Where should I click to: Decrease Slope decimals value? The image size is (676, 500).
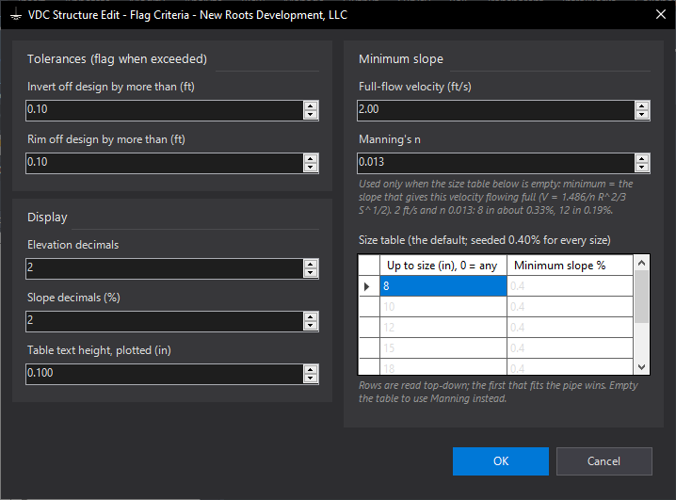311,326
